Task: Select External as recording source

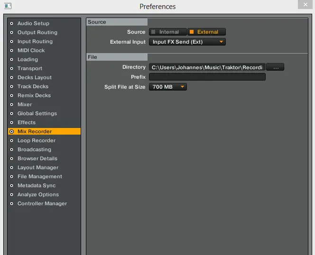Action: click(x=206, y=32)
